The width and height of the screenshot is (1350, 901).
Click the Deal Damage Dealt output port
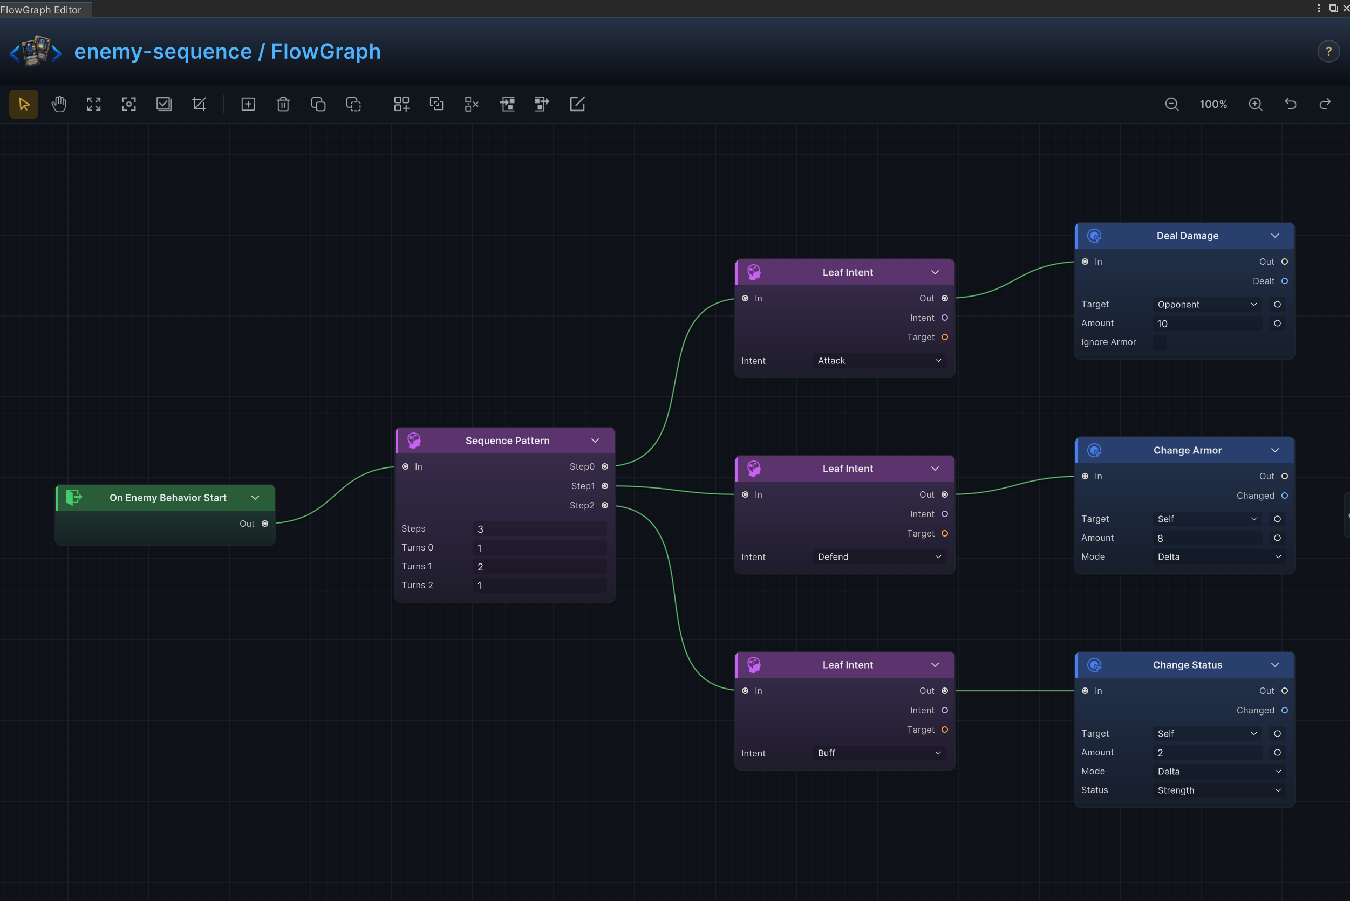(1285, 281)
